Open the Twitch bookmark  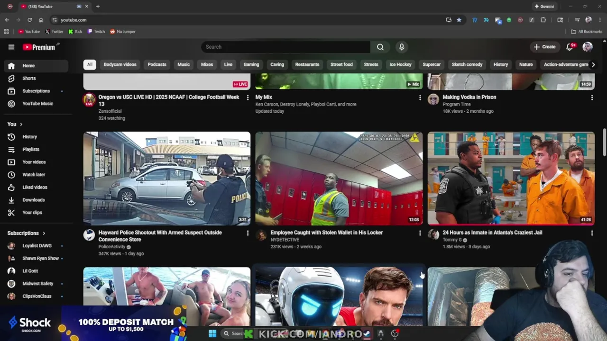coord(96,31)
